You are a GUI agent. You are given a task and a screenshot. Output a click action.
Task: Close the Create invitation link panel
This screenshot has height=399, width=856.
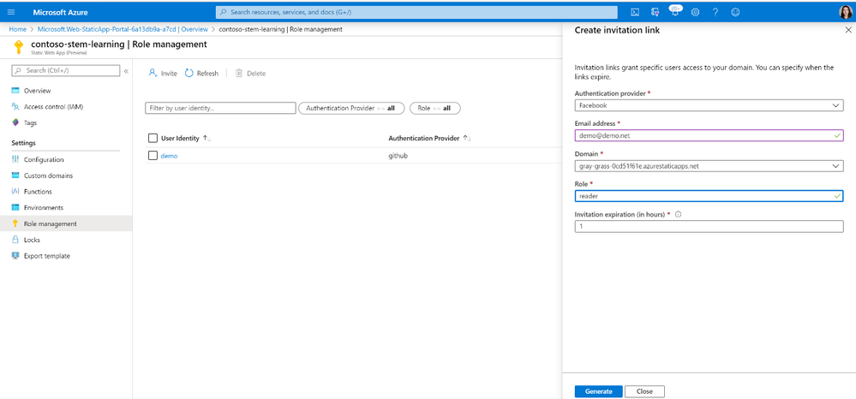click(847, 31)
